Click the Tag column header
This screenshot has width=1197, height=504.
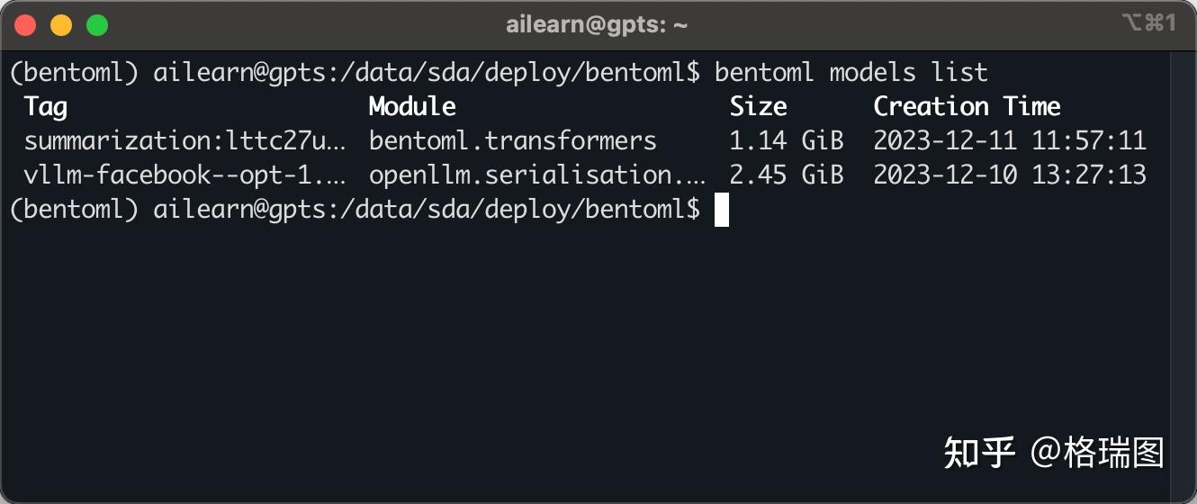click(46, 107)
